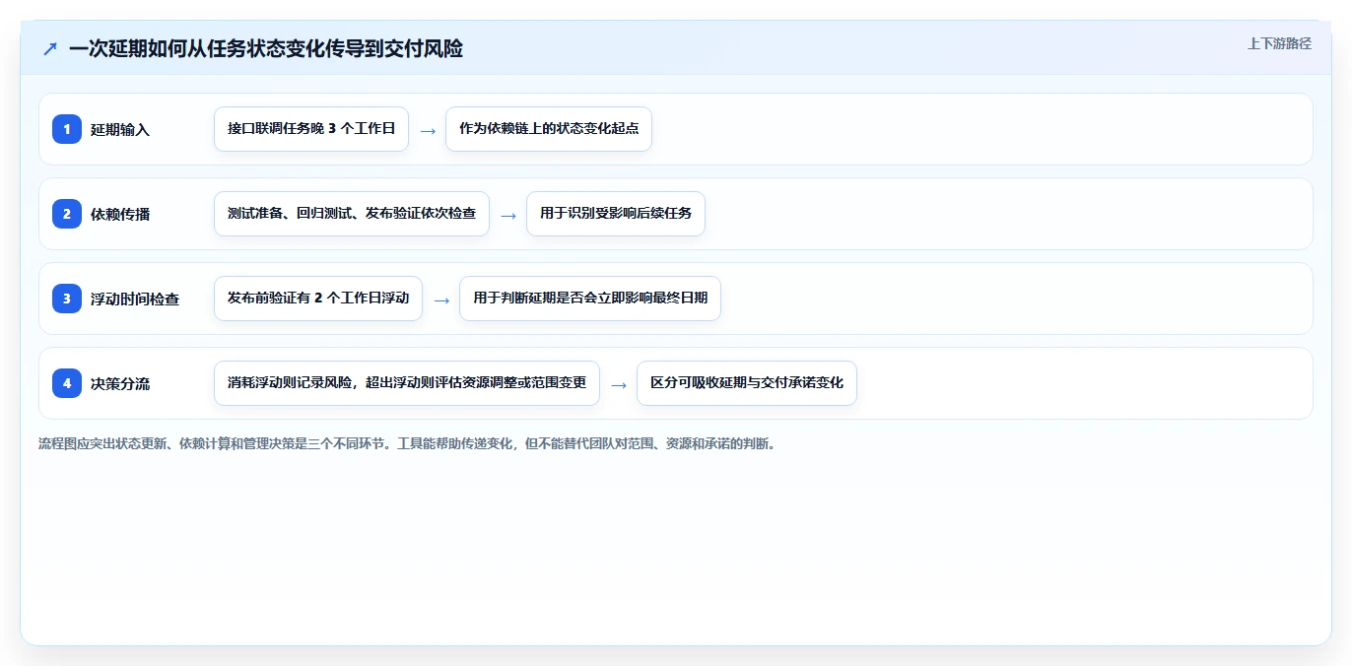
Task: Click the 延期输入 step label
Action: [120, 129]
